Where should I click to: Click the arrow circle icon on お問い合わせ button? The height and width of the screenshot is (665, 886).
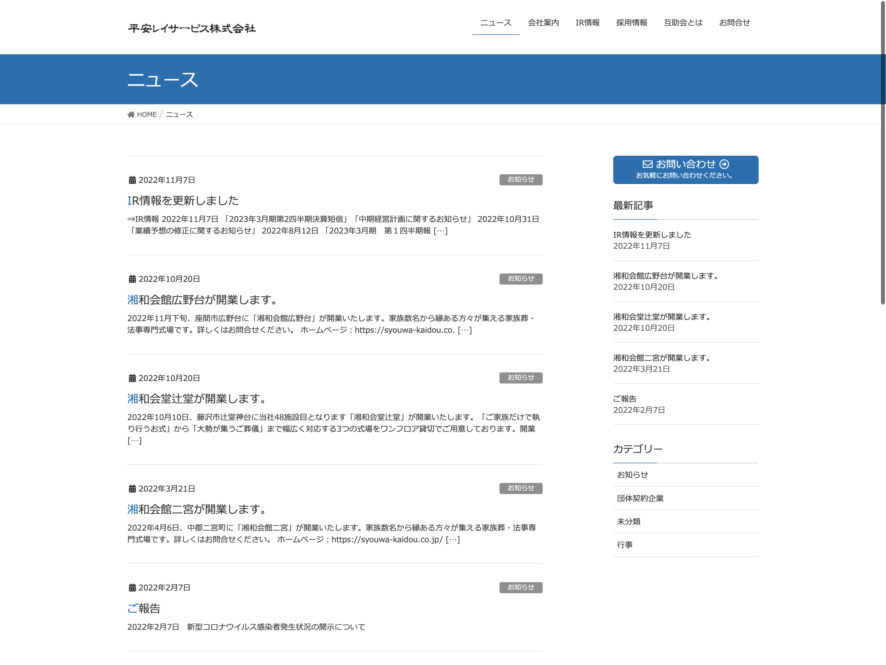[724, 164]
